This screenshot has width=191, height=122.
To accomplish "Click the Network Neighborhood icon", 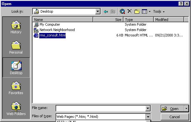I will coord(36,30).
